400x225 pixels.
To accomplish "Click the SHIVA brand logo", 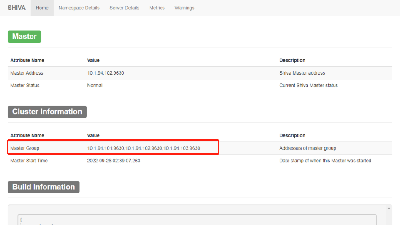I will pyautogui.click(x=16, y=8).
